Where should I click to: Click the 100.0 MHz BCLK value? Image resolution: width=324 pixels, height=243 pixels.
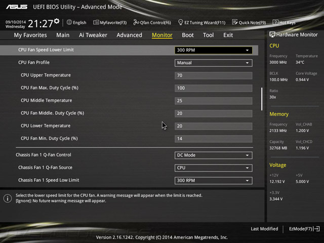tap(278, 79)
